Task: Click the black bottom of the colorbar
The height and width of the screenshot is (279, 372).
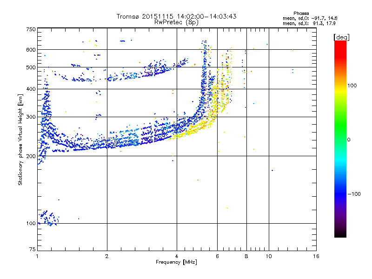Action: (340, 234)
